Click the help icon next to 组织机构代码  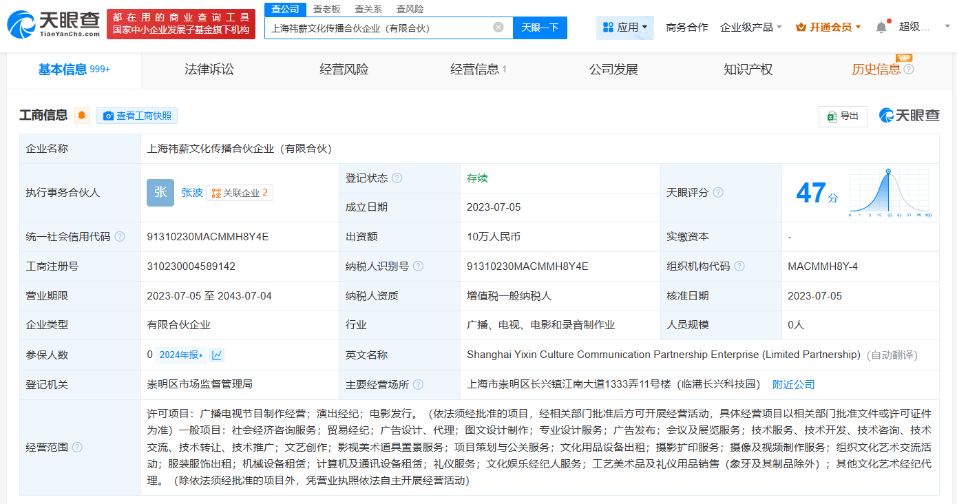click(x=739, y=266)
